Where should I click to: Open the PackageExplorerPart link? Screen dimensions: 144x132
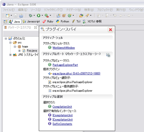tap(65, 65)
